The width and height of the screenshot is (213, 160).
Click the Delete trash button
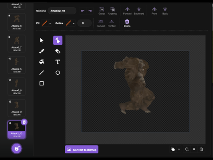click(127, 23)
